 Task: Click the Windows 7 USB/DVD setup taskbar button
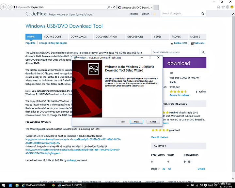click(x=71, y=185)
